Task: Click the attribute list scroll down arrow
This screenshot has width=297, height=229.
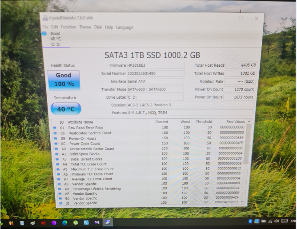Action: click(x=242, y=202)
